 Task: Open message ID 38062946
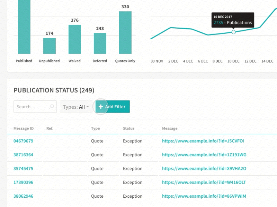click(23, 196)
